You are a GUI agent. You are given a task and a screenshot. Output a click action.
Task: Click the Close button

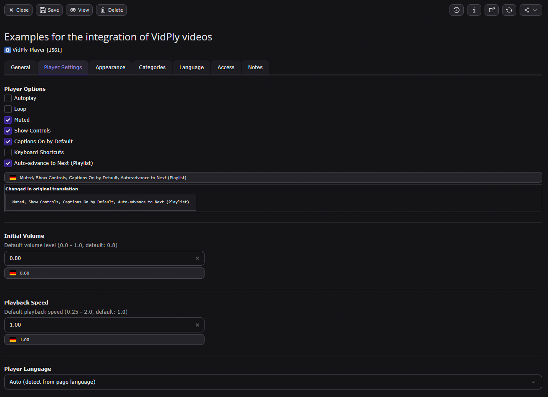(x=18, y=10)
